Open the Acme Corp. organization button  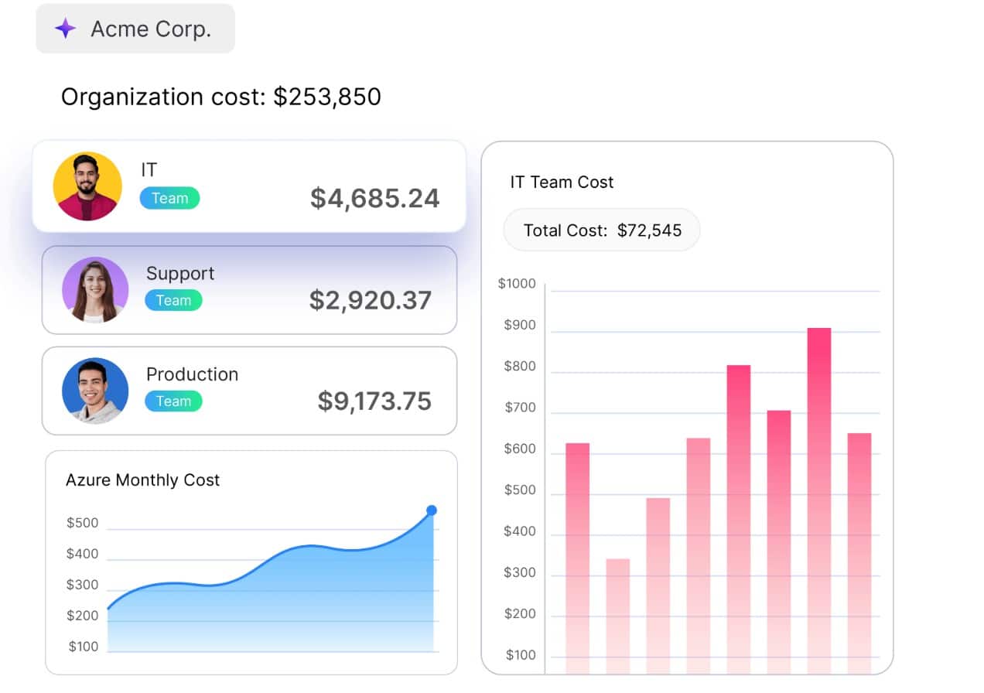[x=135, y=29]
